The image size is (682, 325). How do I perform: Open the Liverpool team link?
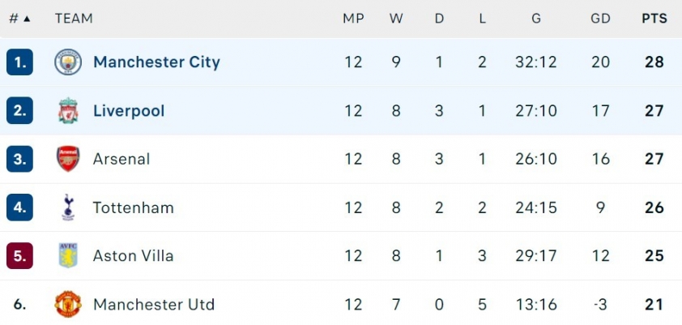point(129,110)
